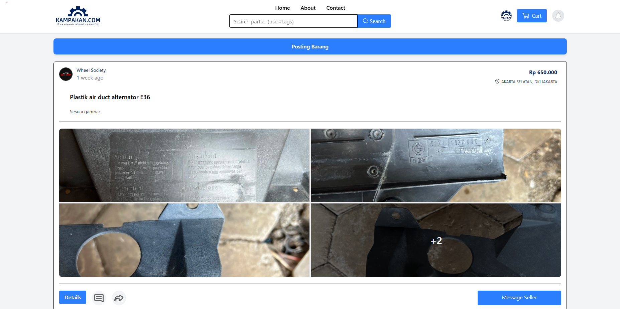Click the user profile avatar icon

(x=506, y=16)
